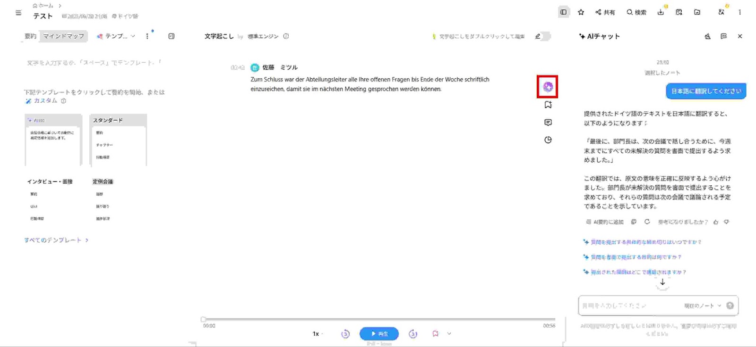Toggle the sidebar layout panel button
This screenshot has width=756, height=347.
pos(563,12)
